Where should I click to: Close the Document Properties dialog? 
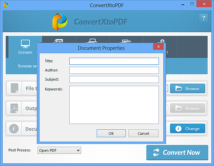158,47
